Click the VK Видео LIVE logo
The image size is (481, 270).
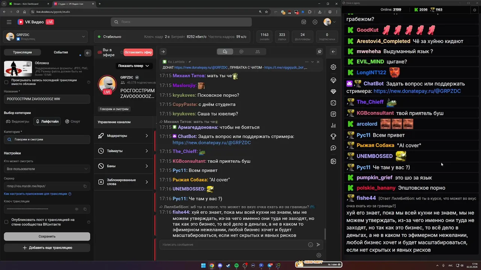coord(36,22)
